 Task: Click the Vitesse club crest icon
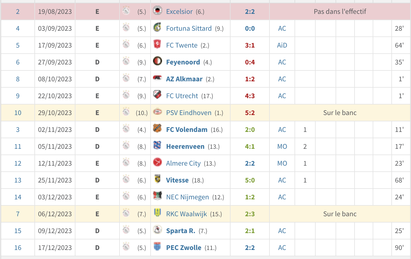tap(157, 180)
